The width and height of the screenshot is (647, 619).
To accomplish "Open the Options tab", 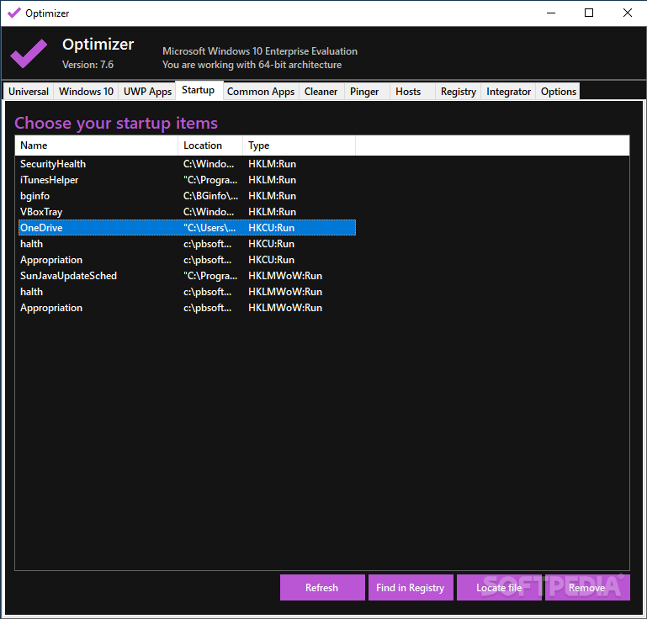I will [x=558, y=92].
